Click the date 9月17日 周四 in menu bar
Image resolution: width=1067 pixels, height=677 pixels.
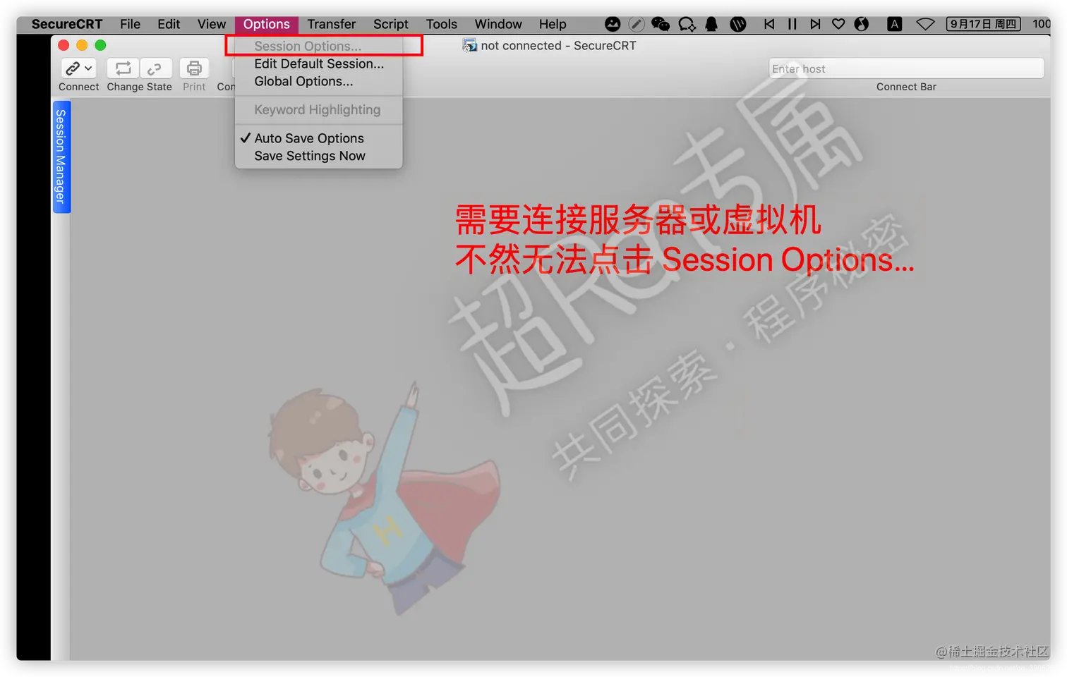(x=984, y=24)
